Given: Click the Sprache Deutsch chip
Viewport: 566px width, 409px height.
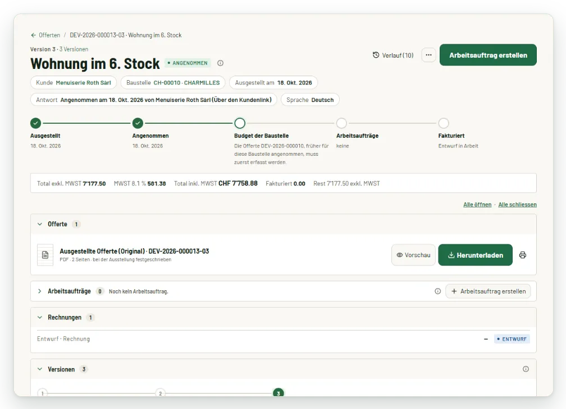Looking at the screenshot, I should [310, 100].
